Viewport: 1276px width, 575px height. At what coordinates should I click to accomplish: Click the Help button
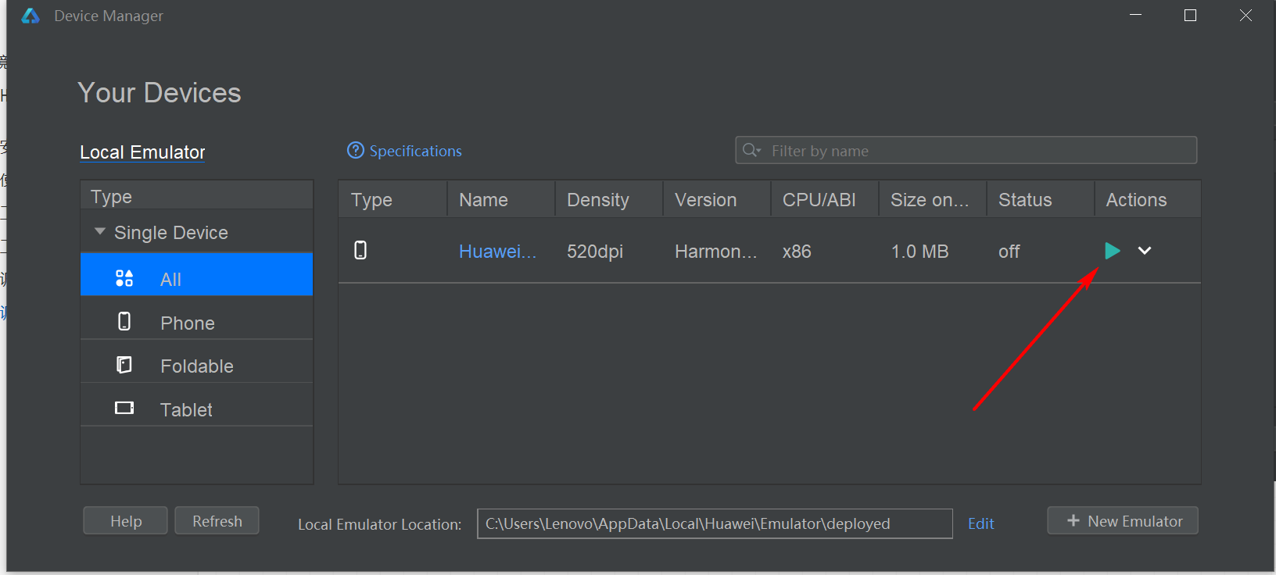pyautogui.click(x=125, y=521)
